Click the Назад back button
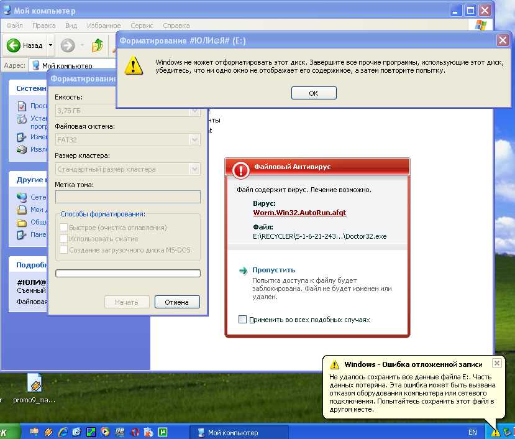Viewport: 515px width, 439px height. (25, 45)
